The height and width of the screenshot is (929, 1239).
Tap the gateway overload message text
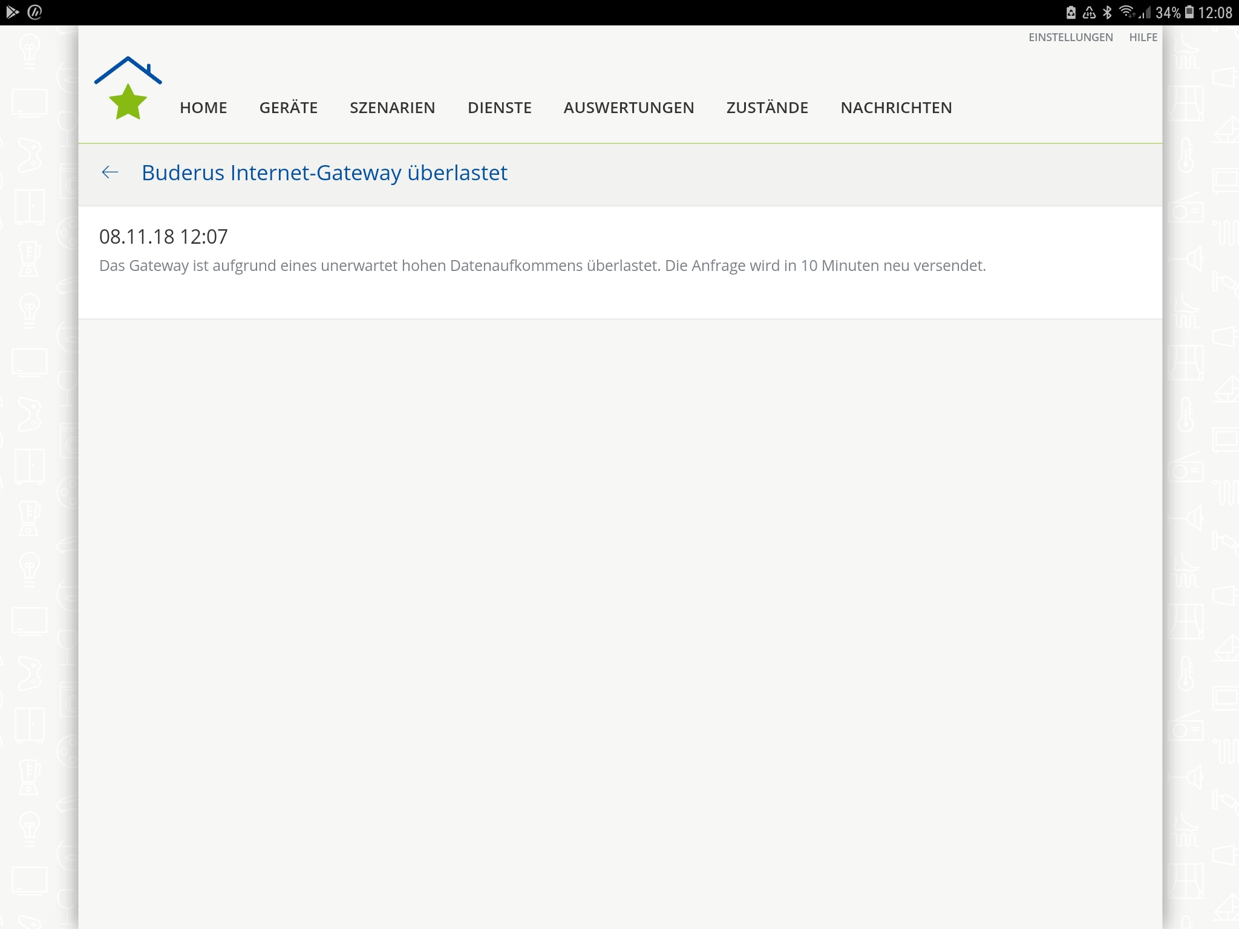[542, 266]
